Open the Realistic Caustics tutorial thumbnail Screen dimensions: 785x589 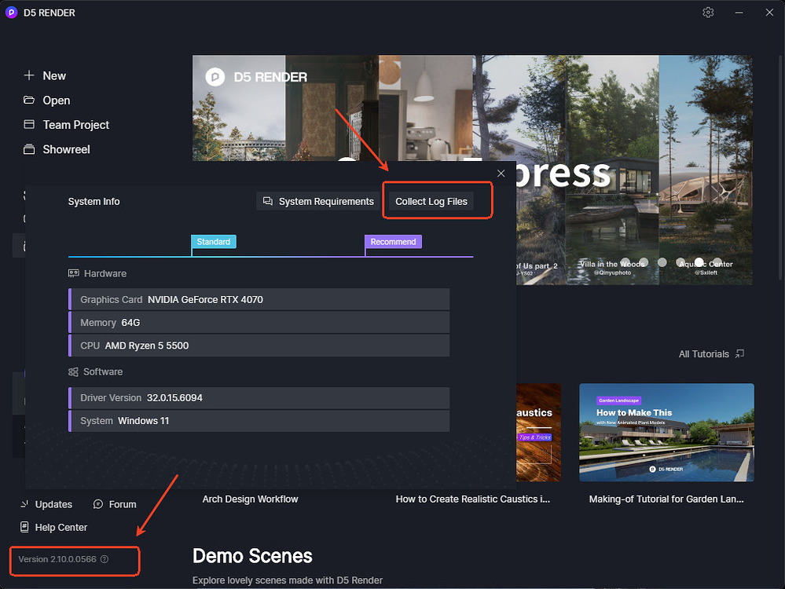click(x=538, y=433)
